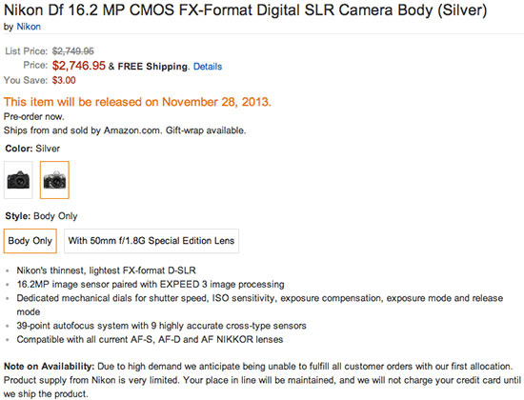
Task: Click the Pre-order now text
Action: click(x=33, y=116)
